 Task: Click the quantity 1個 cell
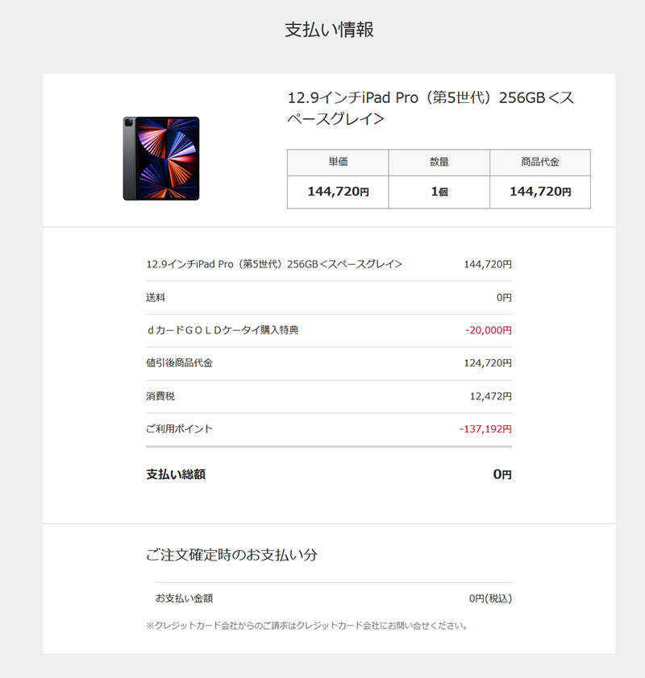pos(439,192)
